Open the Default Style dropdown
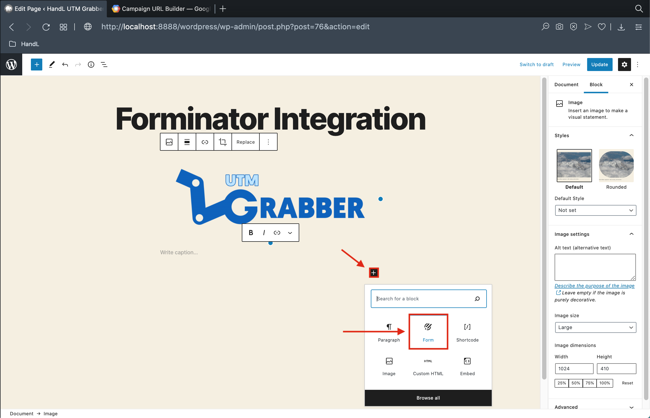 point(596,210)
